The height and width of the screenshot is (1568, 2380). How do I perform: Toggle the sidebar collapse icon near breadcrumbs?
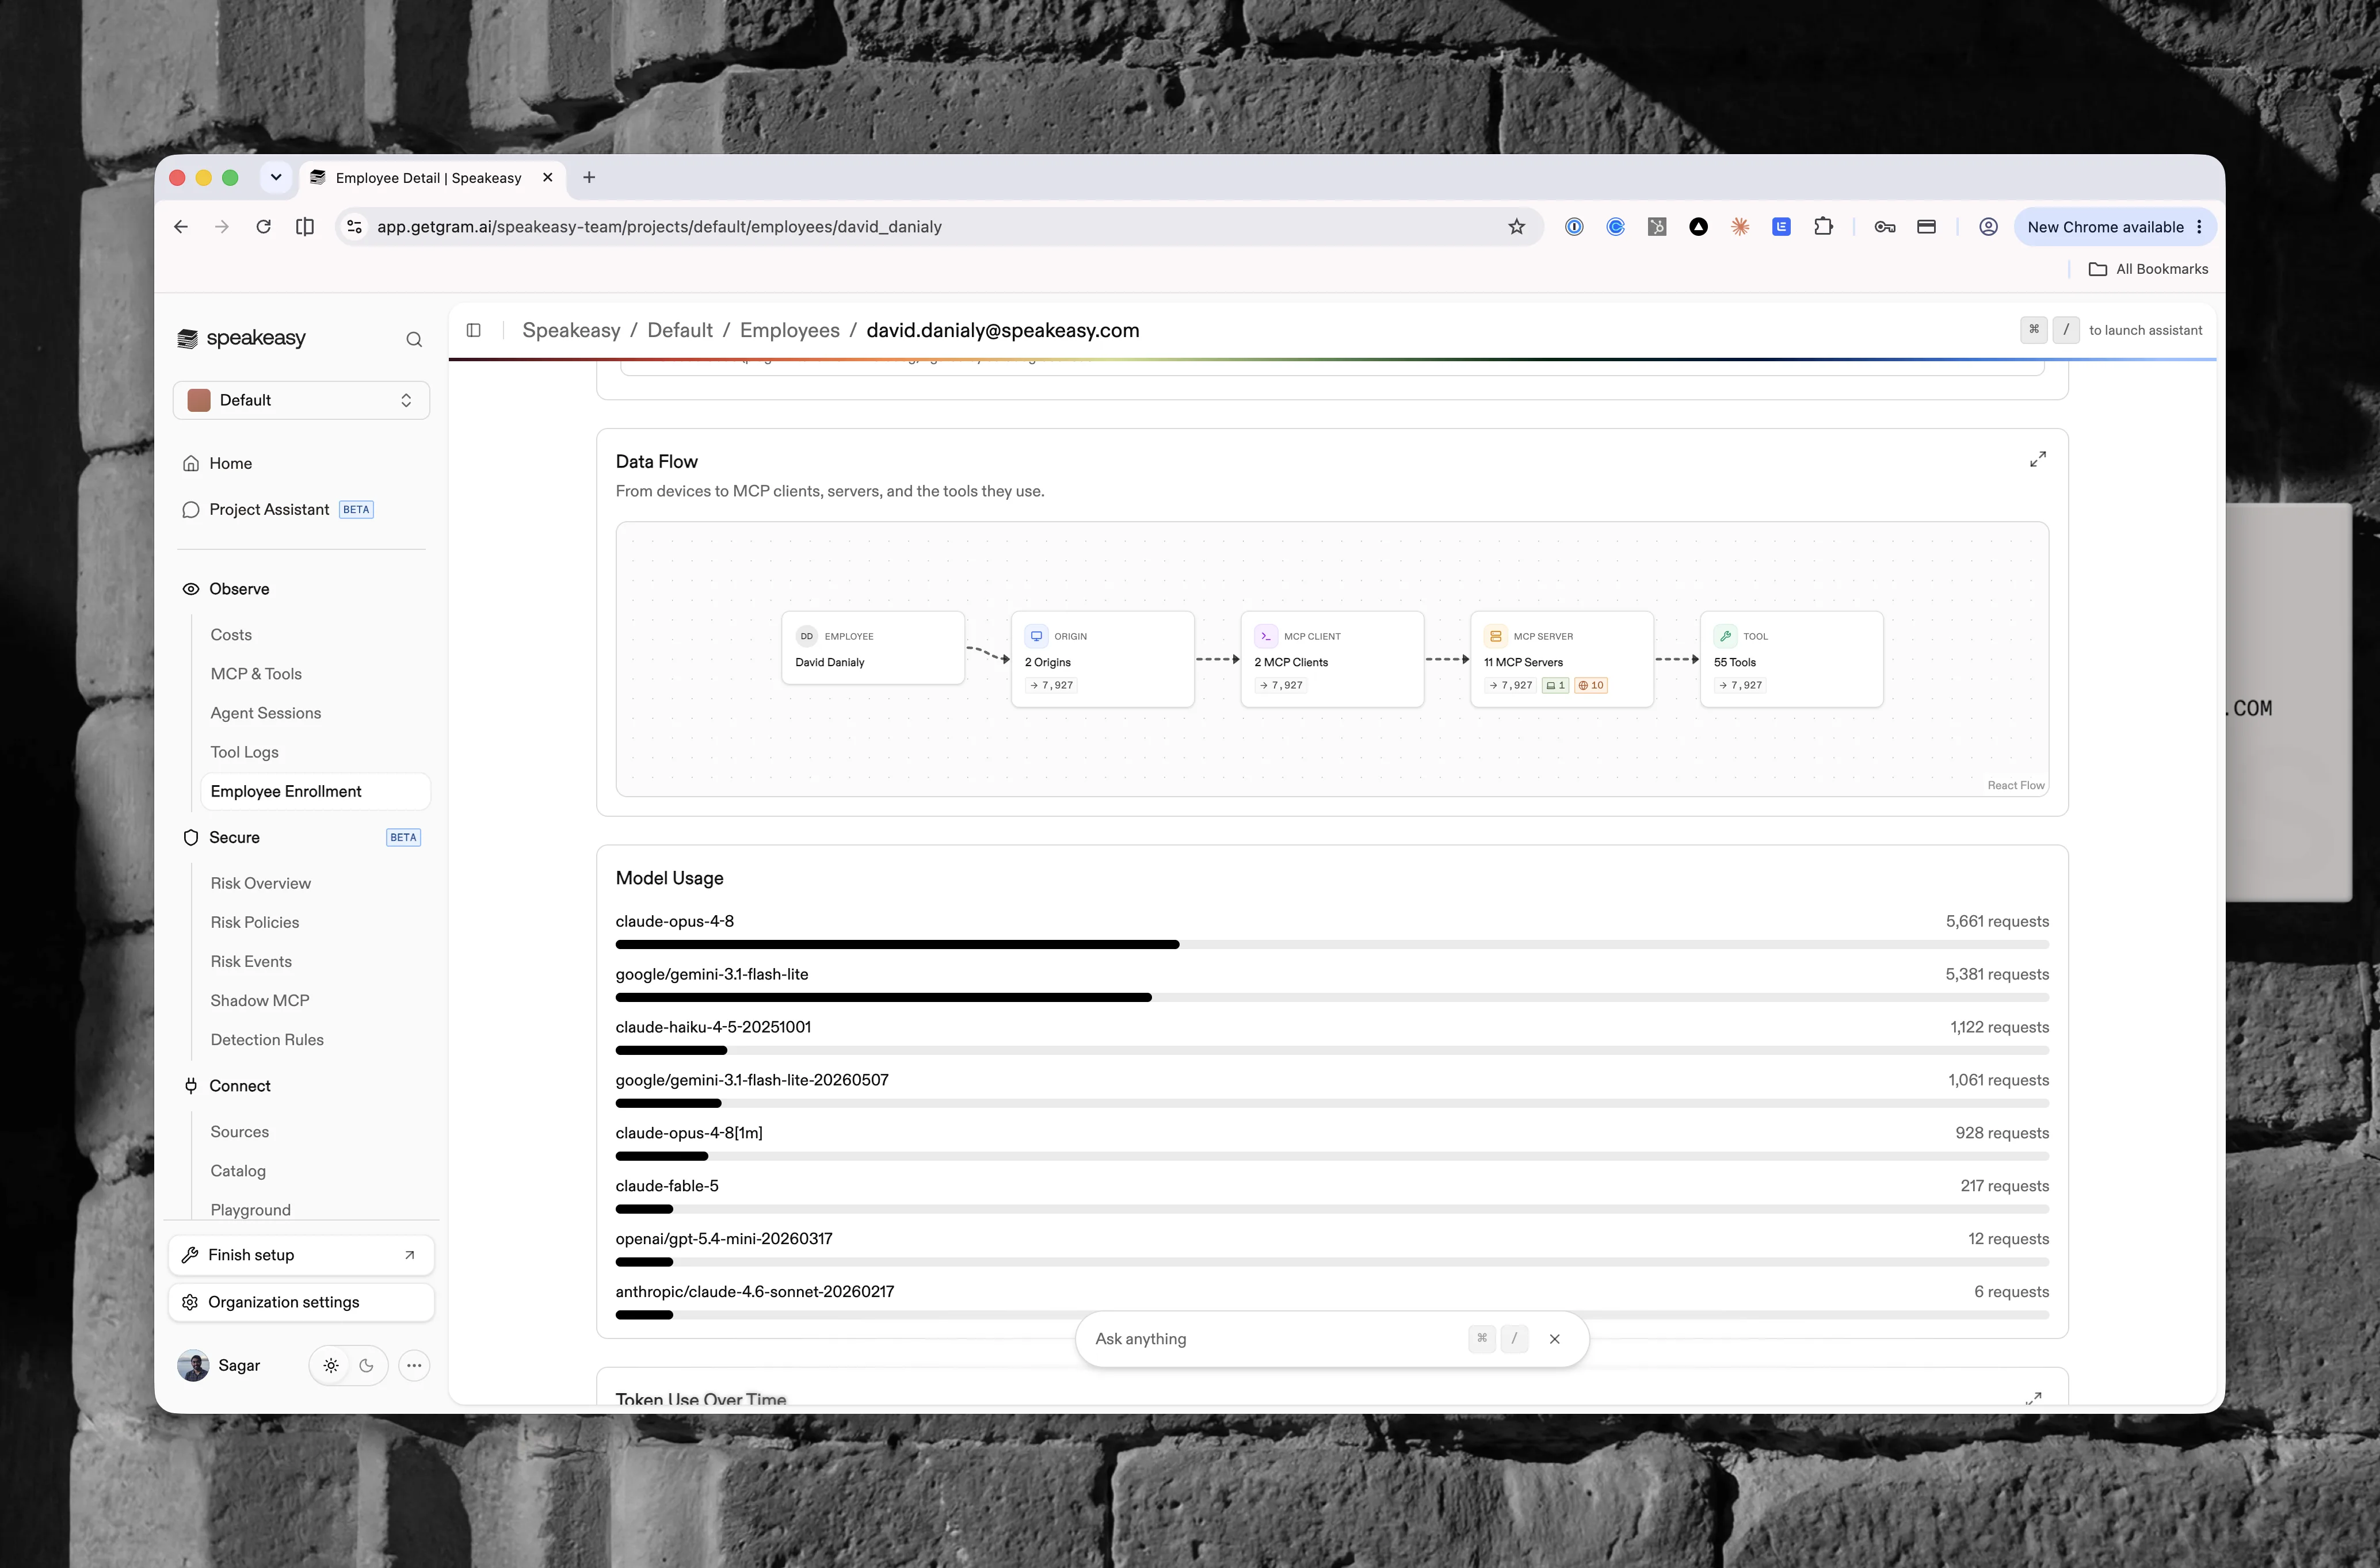pyautogui.click(x=474, y=330)
